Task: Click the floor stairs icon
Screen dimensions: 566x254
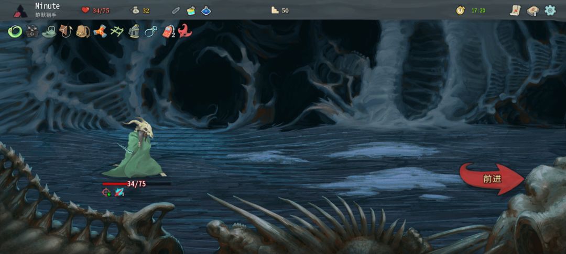Action: [x=275, y=10]
